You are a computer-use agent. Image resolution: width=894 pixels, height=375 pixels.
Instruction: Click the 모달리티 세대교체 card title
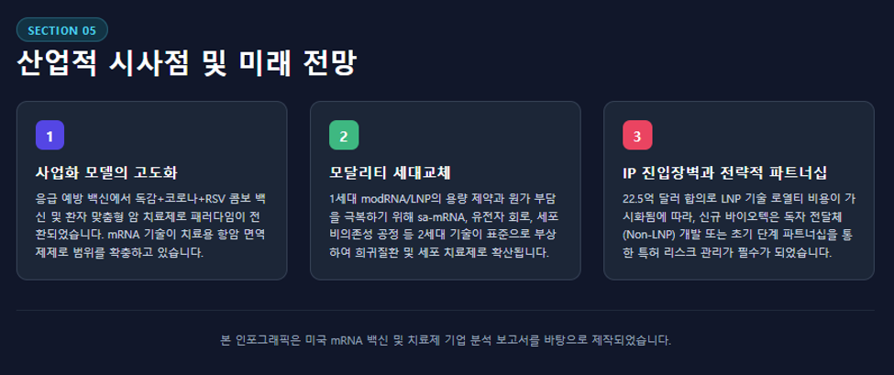391,172
